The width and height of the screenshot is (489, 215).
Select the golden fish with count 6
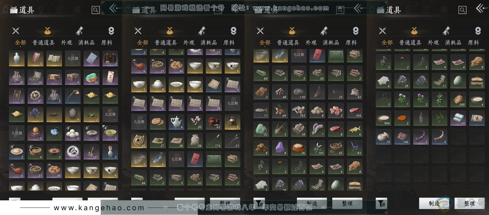(354, 129)
